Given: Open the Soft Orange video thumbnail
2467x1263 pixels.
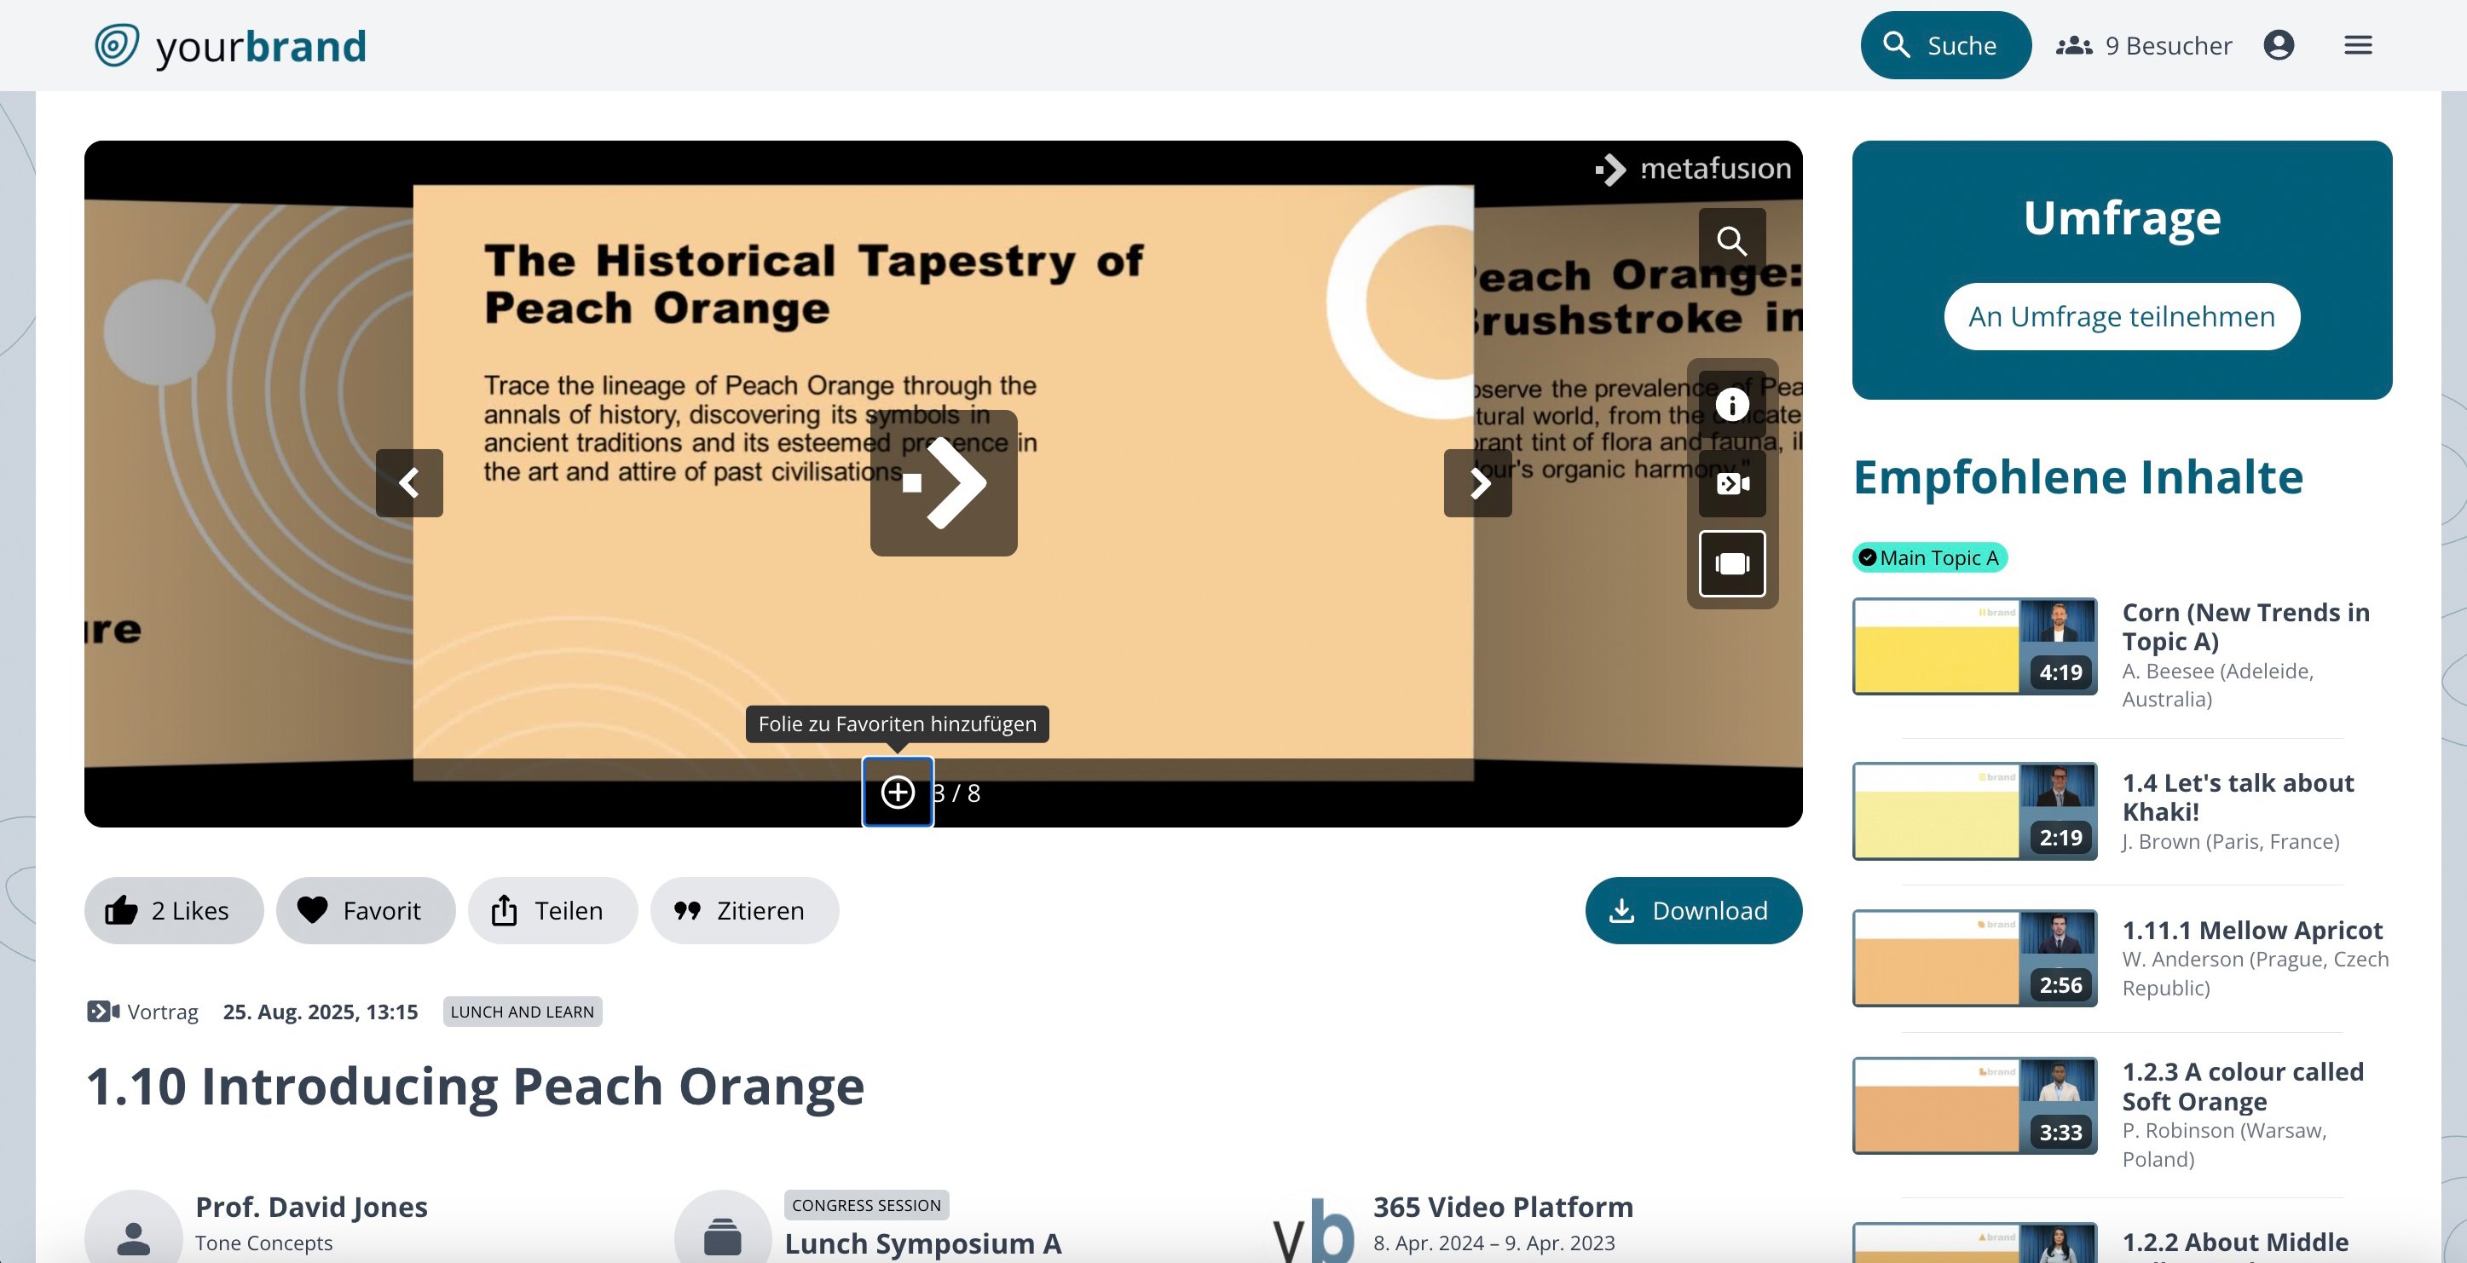Looking at the screenshot, I should pyautogui.click(x=1975, y=1106).
